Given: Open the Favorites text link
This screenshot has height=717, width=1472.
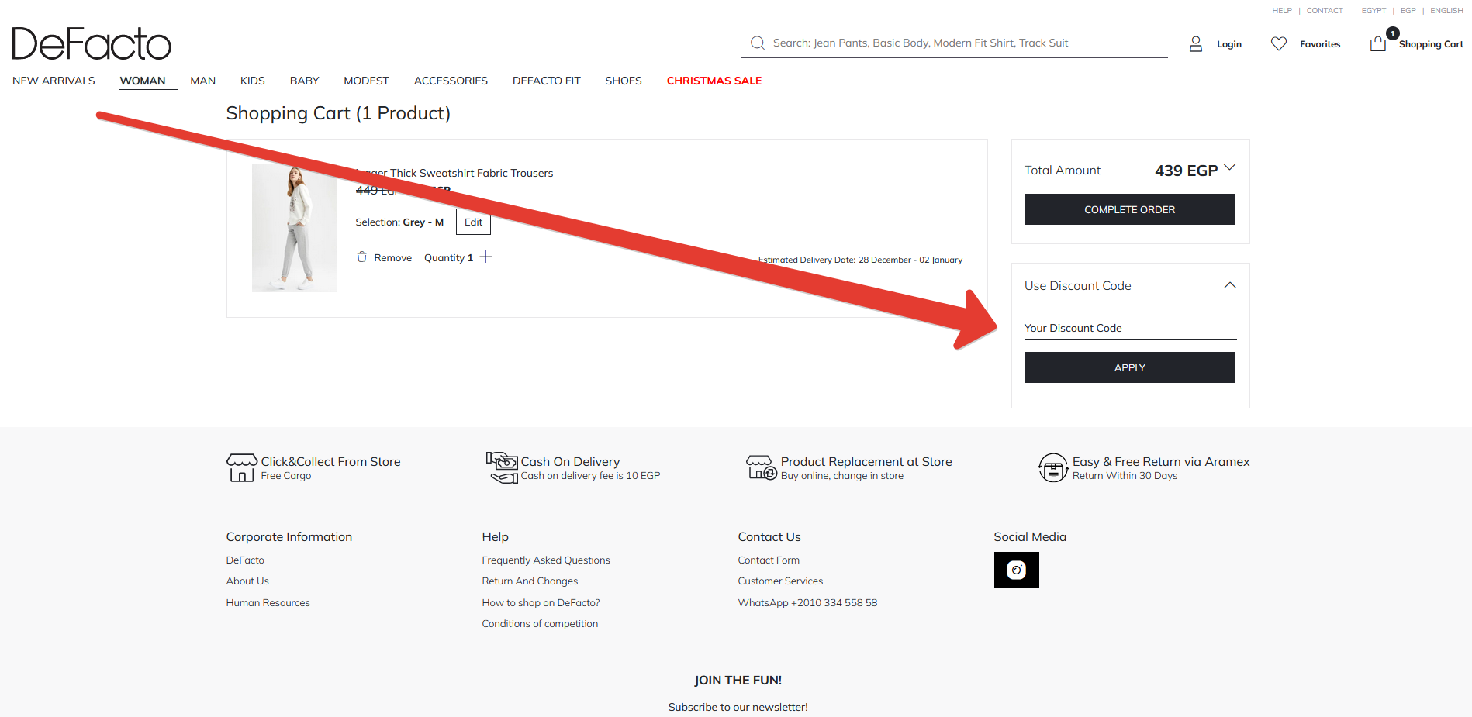Looking at the screenshot, I should (1320, 44).
